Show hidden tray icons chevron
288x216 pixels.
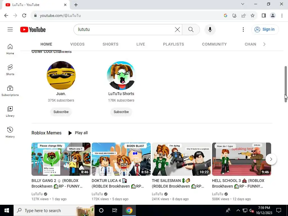point(238,210)
